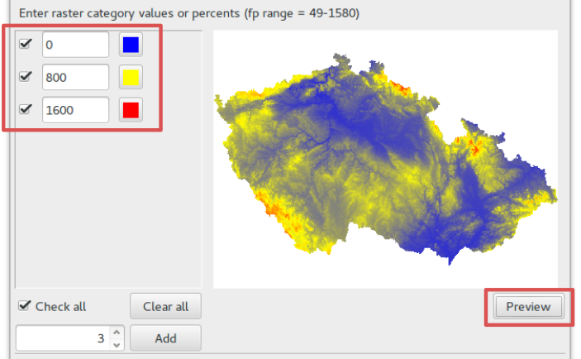Click the Add button
Viewport: 581px width, 359px height.
[x=165, y=337]
